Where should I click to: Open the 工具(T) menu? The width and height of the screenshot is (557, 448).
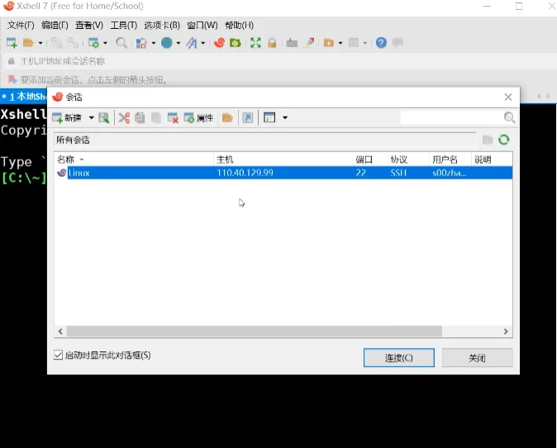124,26
